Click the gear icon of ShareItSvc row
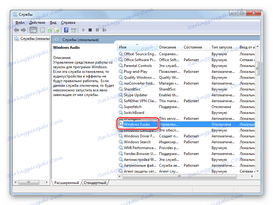Viewport: 273px width, 205px height. [x=120, y=89]
